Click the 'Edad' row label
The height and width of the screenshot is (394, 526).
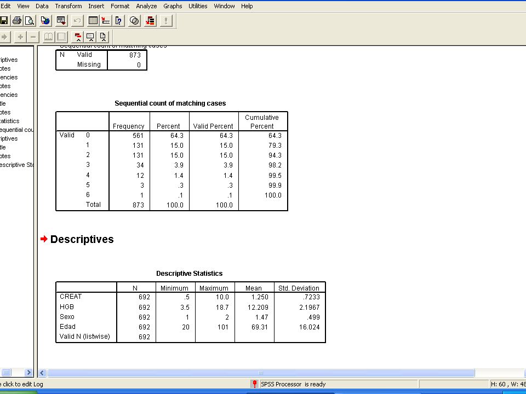pos(67,327)
